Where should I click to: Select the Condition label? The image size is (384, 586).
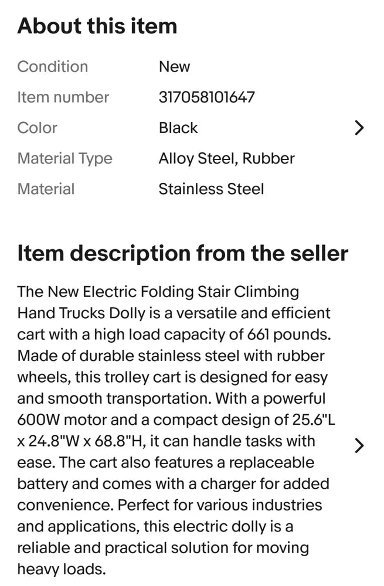[x=53, y=67]
